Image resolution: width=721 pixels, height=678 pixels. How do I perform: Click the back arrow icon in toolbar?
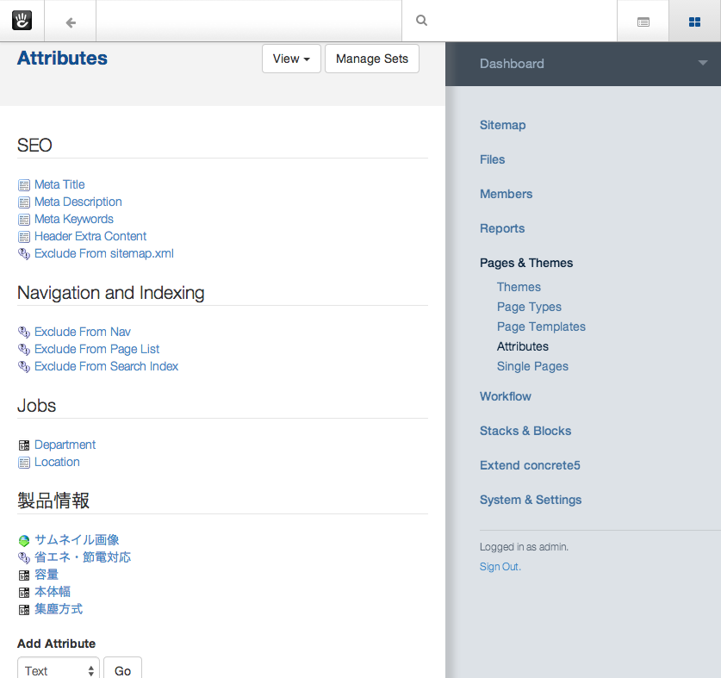point(71,22)
